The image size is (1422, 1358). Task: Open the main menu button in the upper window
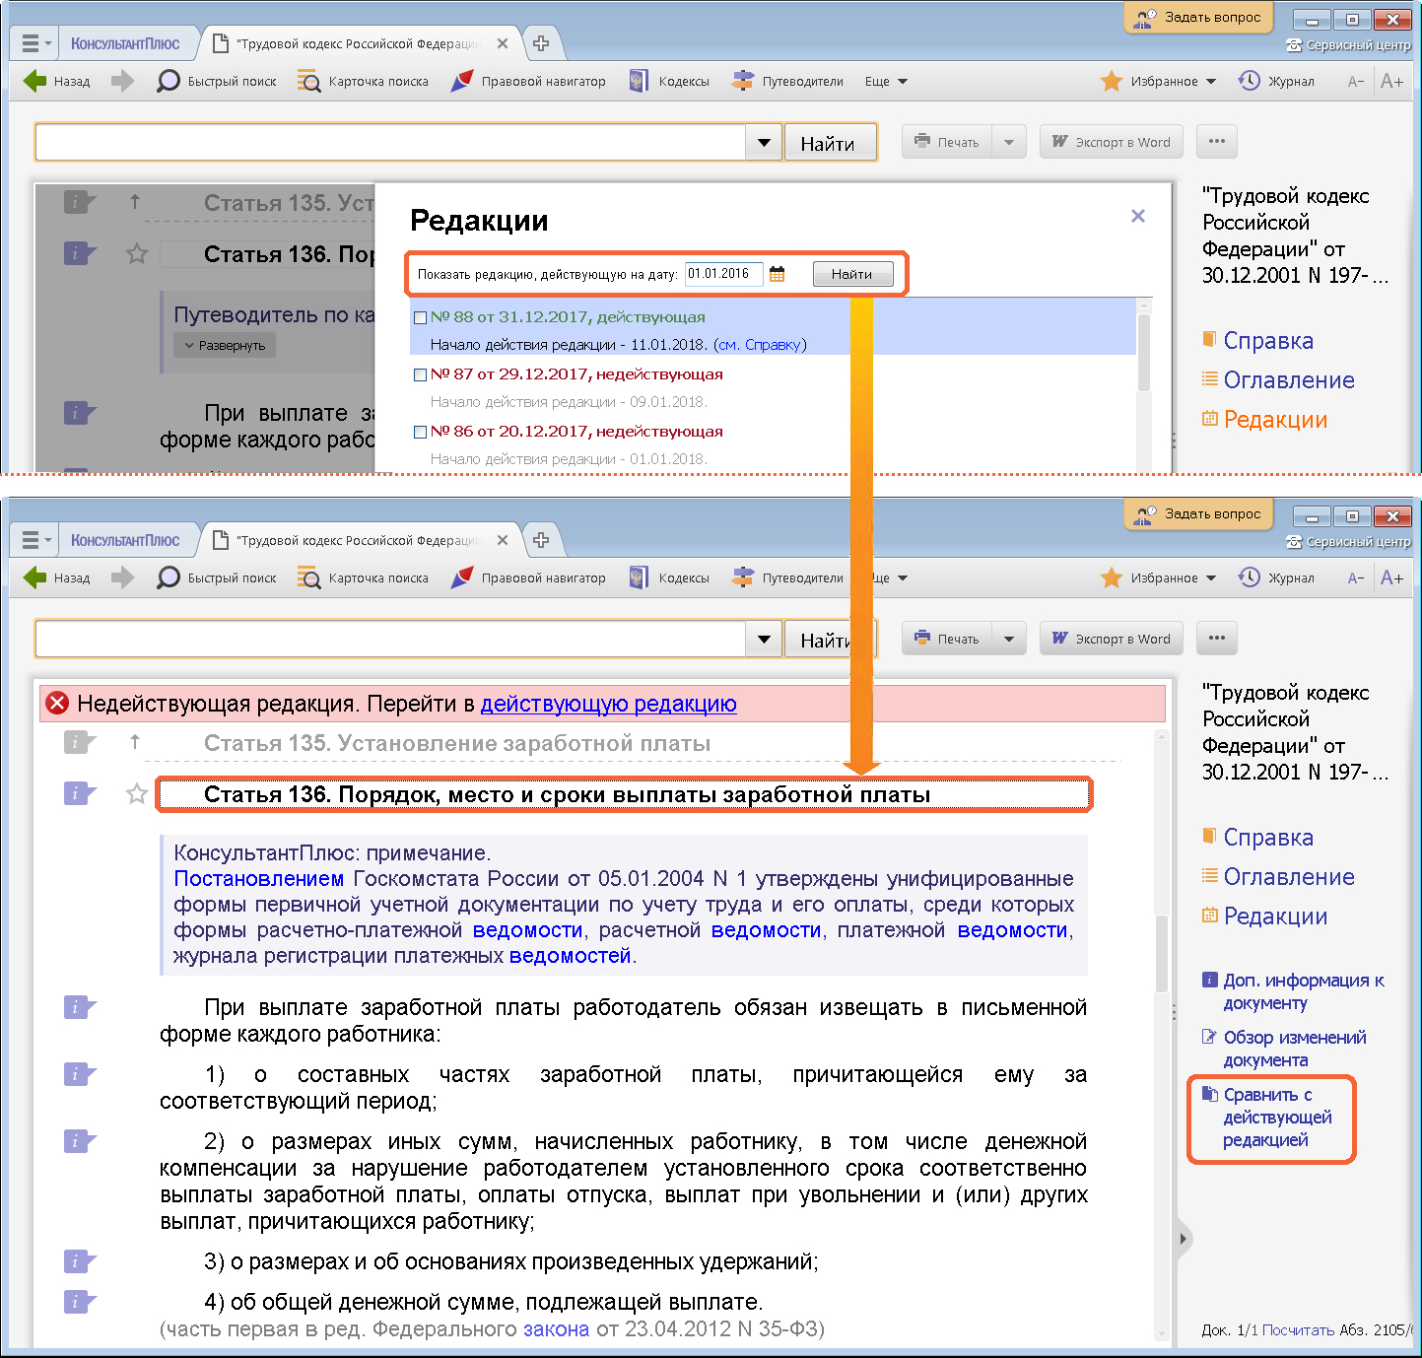click(35, 43)
